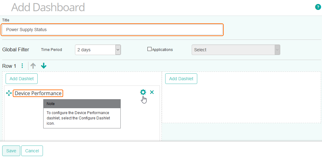Cancel adding the dashboard

pyautogui.click(x=32, y=151)
